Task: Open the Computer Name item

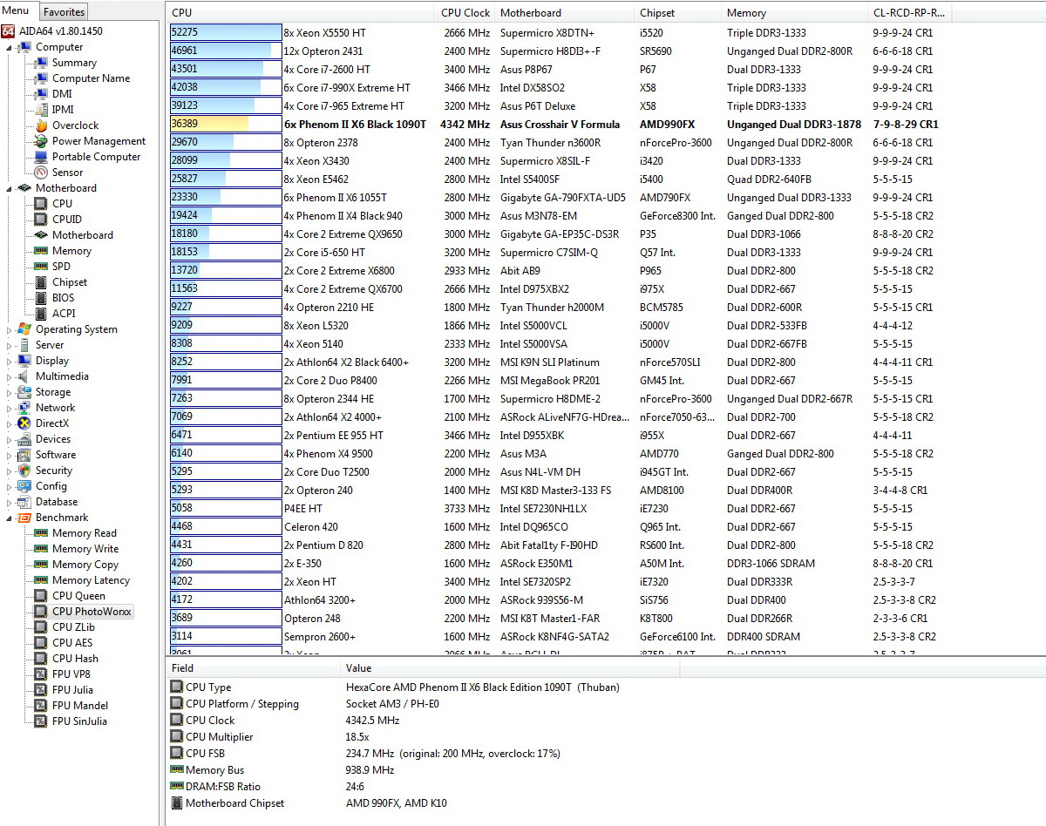Action: (x=91, y=78)
